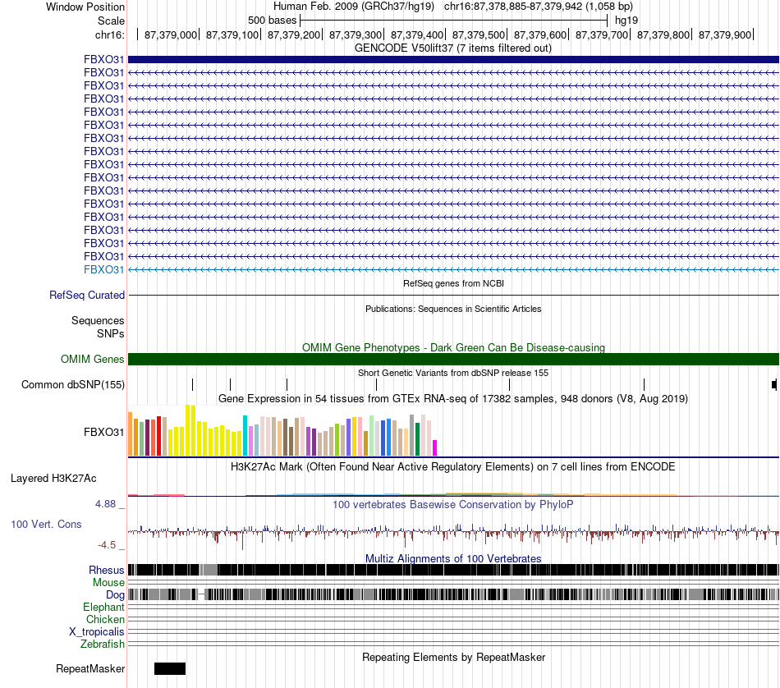Click the OMIM Genes track label

click(x=92, y=359)
